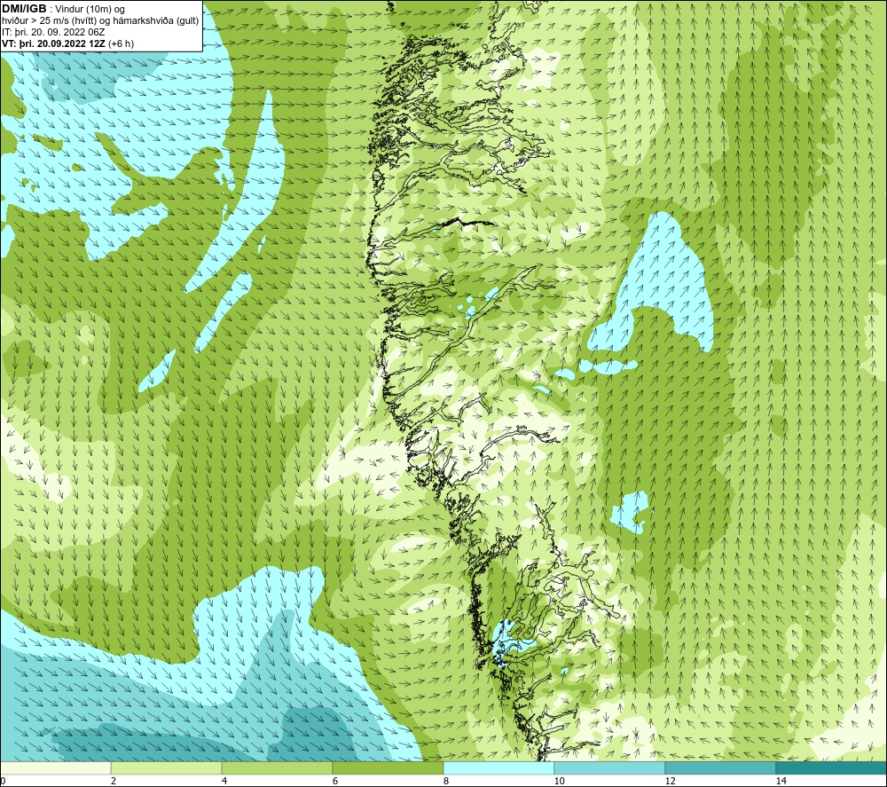
Task: Click the scale label 6
Action: click(x=335, y=782)
